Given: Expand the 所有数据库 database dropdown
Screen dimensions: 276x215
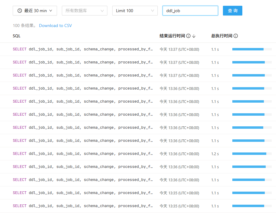Looking at the screenshot, I should point(84,11).
